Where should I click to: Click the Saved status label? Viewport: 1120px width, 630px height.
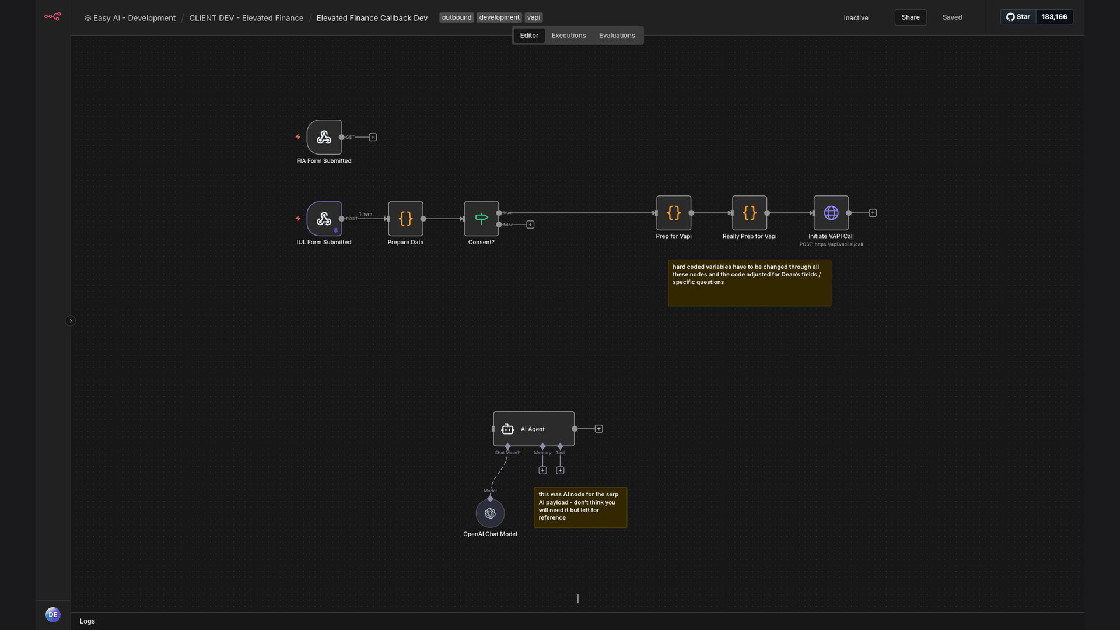click(x=953, y=17)
